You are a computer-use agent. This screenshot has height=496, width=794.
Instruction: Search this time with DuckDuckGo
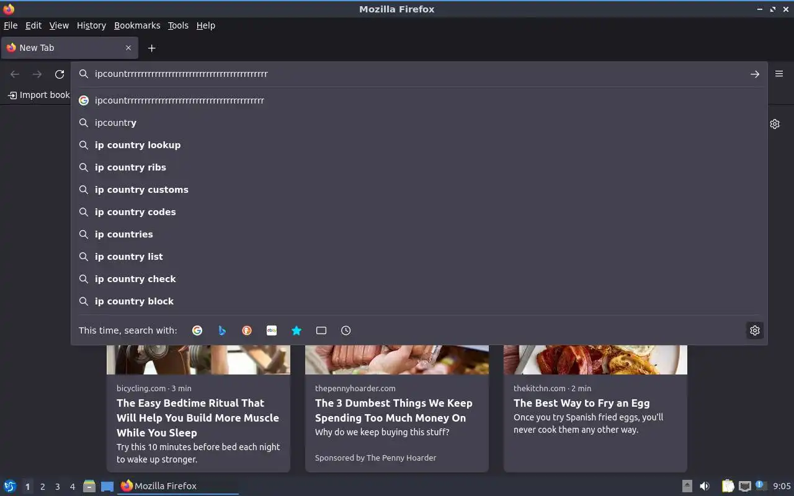click(x=247, y=330)
